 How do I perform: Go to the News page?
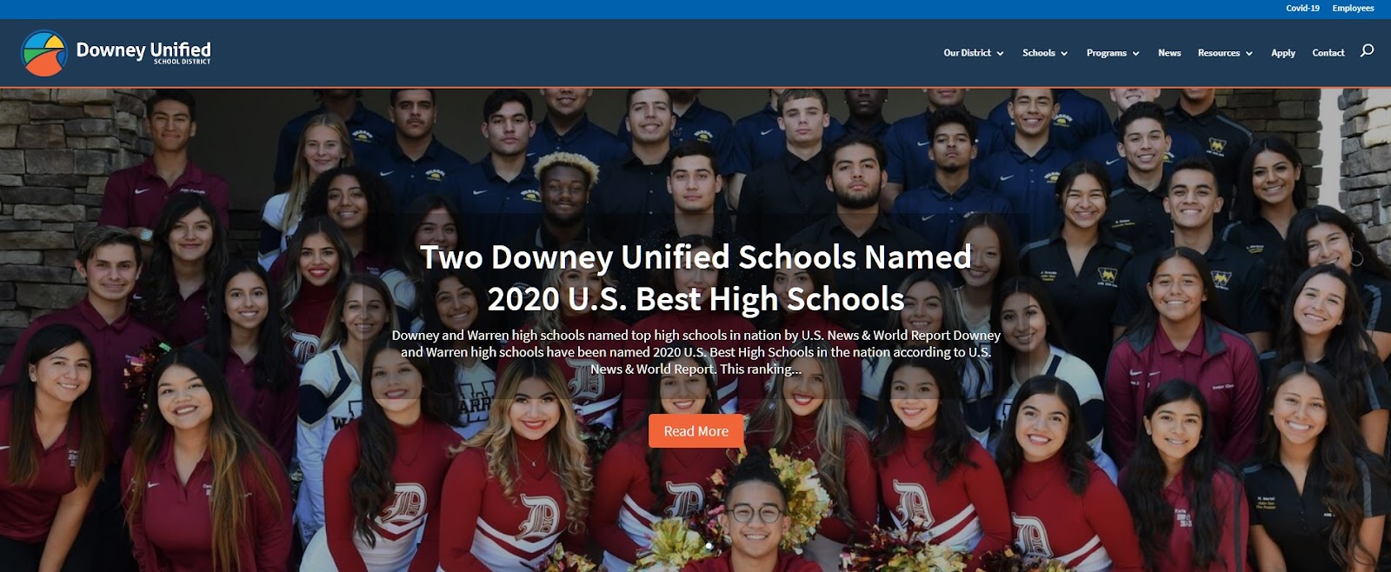[x=1169, y=53]
